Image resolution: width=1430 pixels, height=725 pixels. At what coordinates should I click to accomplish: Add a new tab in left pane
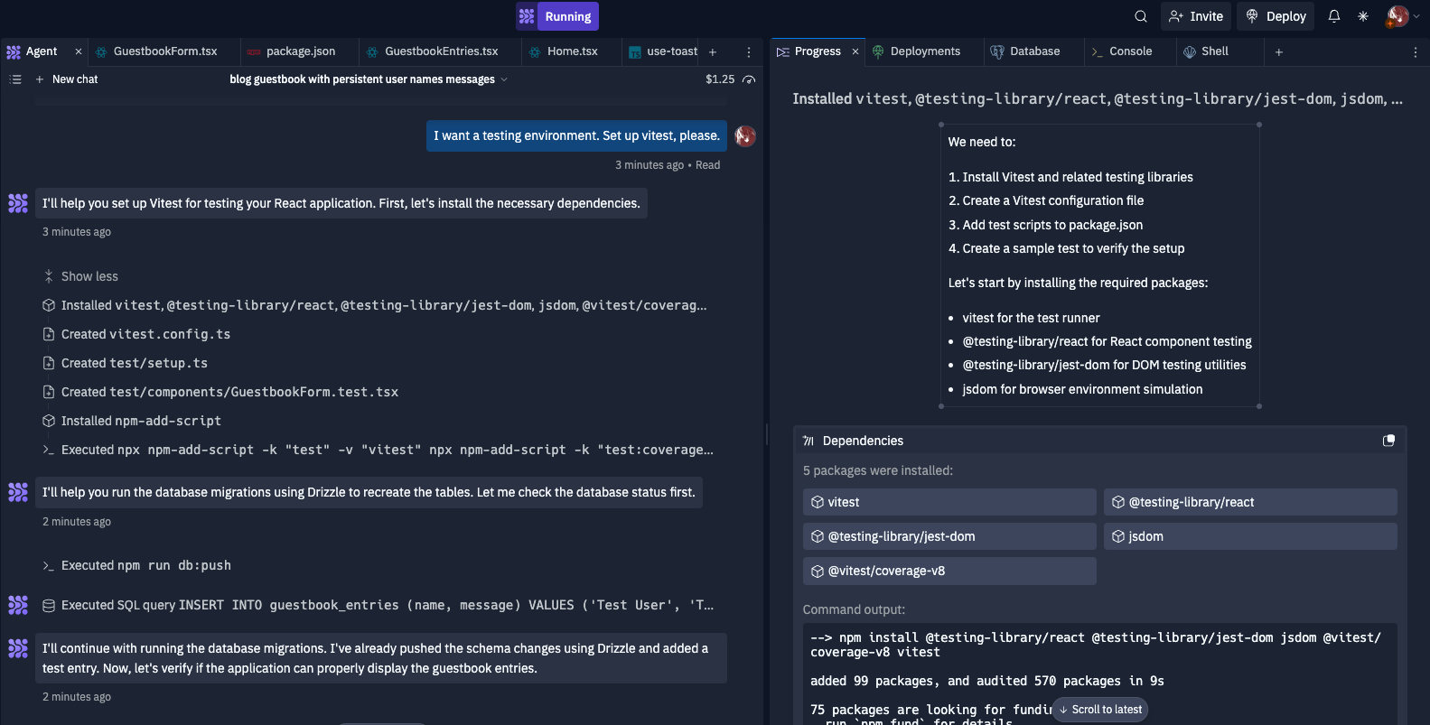tap(713, 52)
